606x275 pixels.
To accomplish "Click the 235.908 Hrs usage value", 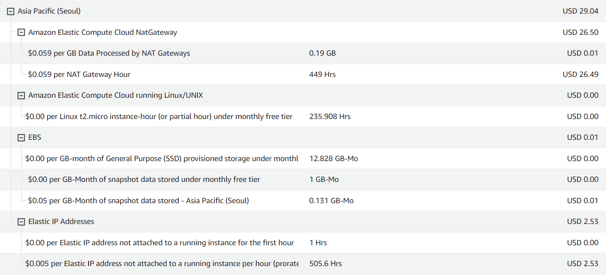I will [x=330, y=116].
